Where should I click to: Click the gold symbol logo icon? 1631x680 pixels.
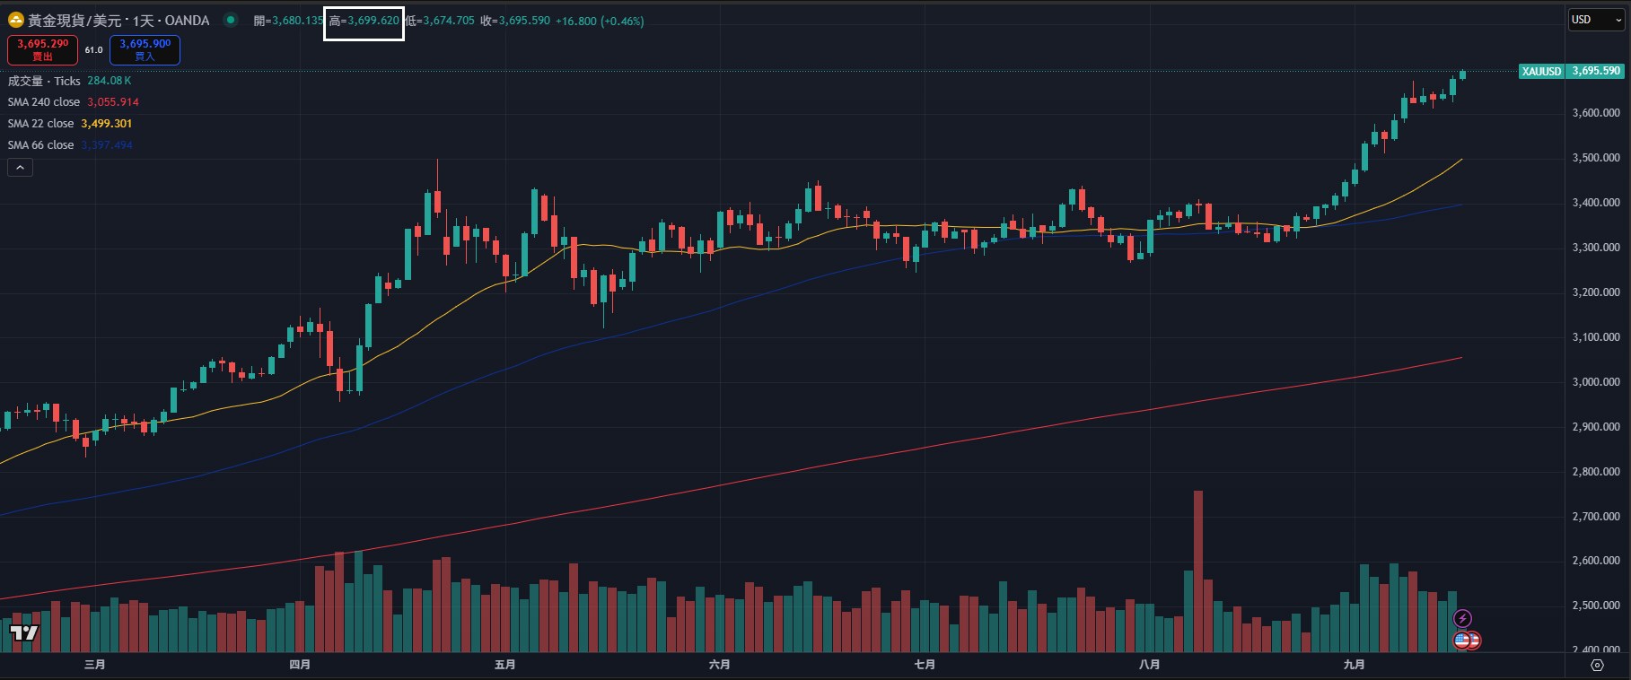pyautogui.click(x=16, y=21)
